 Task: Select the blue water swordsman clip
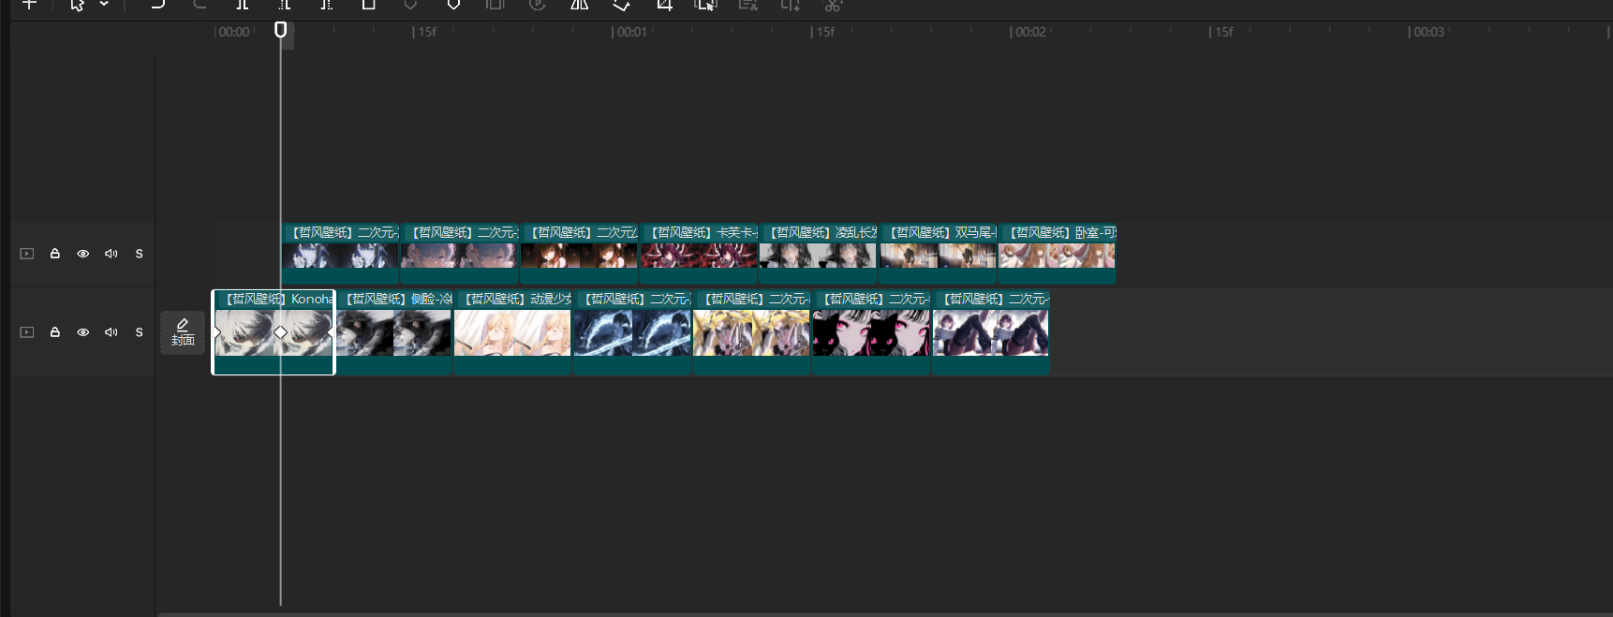coord(632,332)
